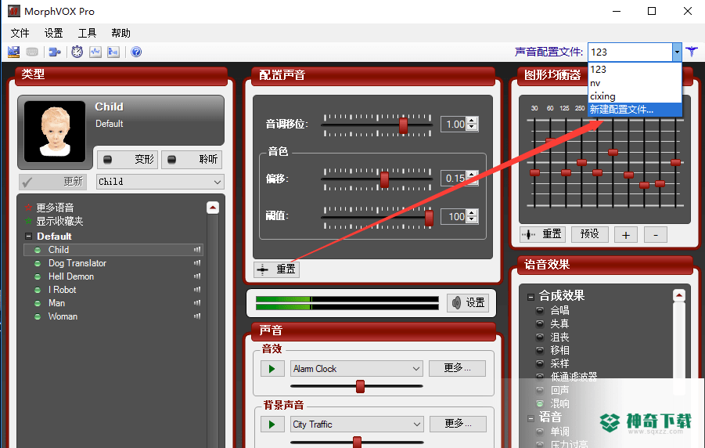
Task: Open the 文件 menu
Action: [20, 34]
